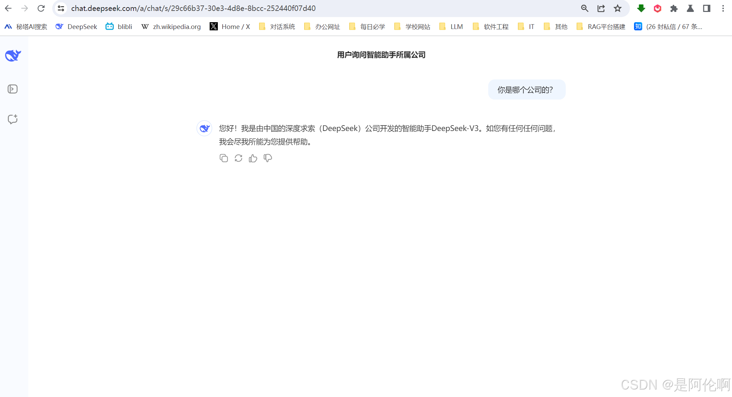Open site information icon in address bar
This screenshot has width=732, height=397.
click(61, 9)
